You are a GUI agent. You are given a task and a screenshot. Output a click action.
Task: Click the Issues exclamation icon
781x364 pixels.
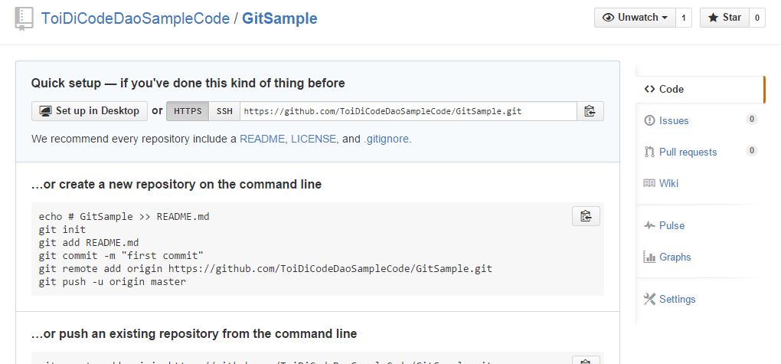tap(650, 120)
